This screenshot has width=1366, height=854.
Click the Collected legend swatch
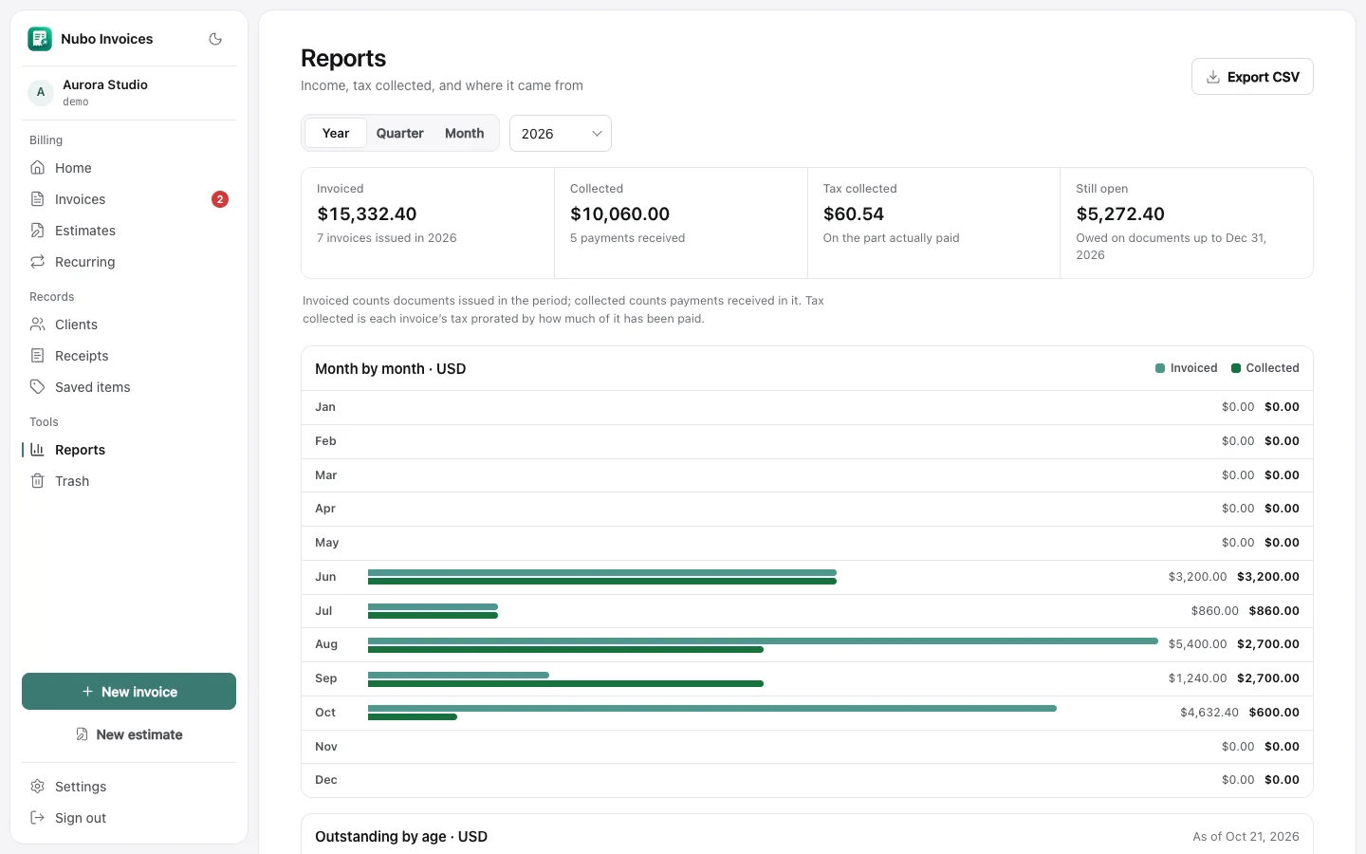tap(1236, 368)
